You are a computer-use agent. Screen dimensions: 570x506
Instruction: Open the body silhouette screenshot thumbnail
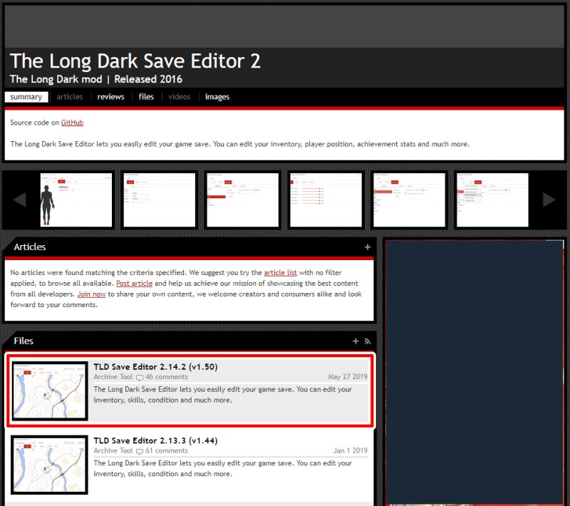coord(76,200)
